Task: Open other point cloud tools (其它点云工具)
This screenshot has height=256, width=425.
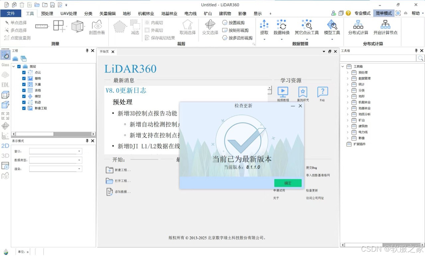Action: pos(307,27)
